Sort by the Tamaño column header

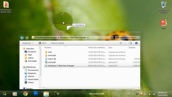click(x=132, y=47)
